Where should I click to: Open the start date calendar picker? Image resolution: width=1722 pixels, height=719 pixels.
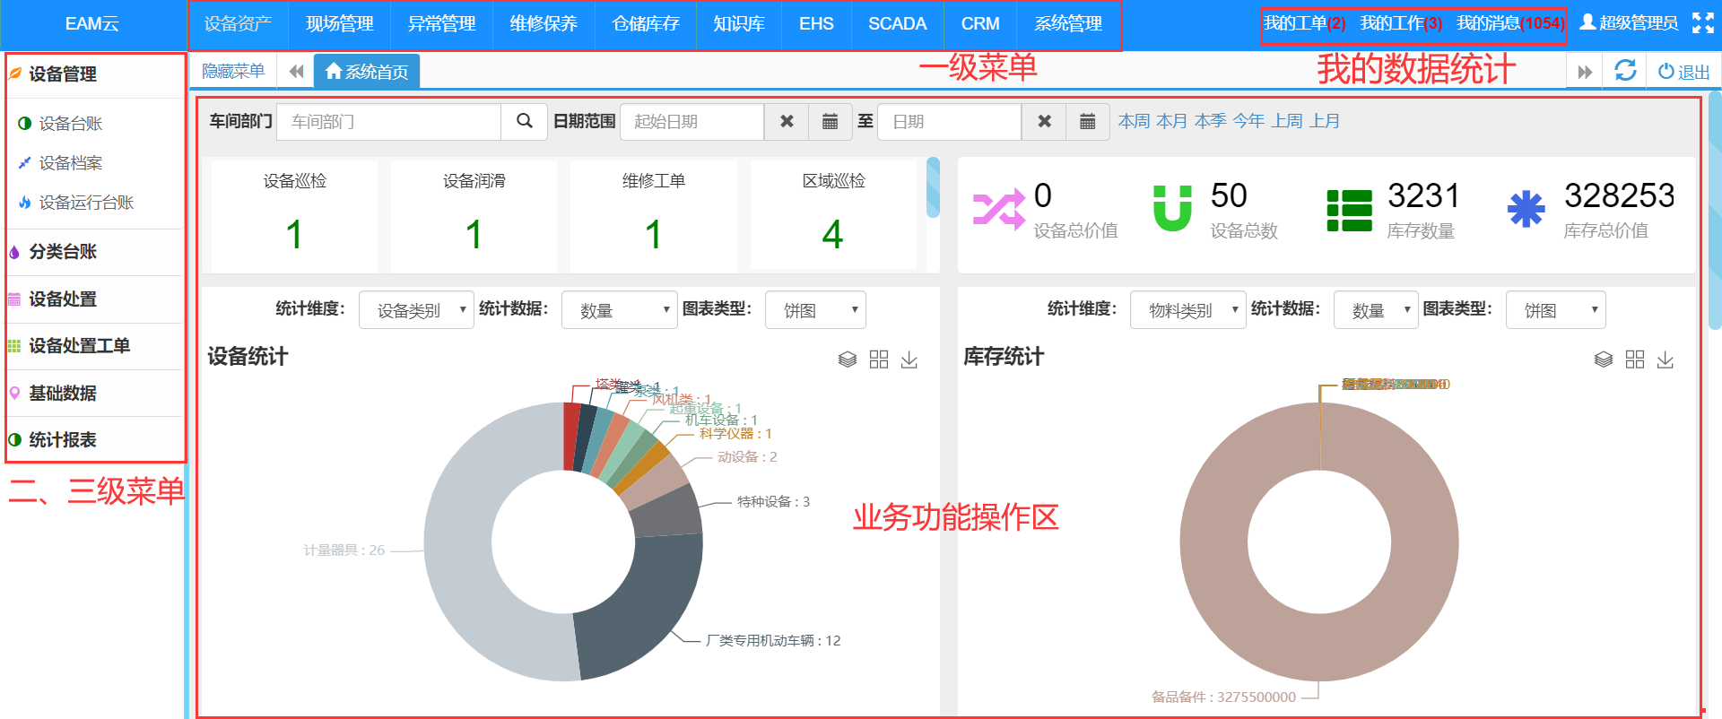tap(831, 121)
